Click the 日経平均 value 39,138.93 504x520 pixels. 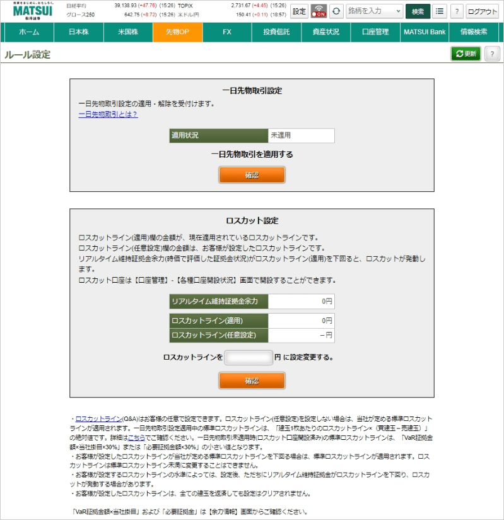126,6
